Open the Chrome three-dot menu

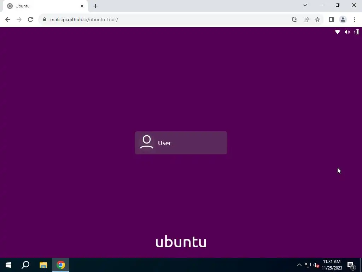click(x=354, y=20)
